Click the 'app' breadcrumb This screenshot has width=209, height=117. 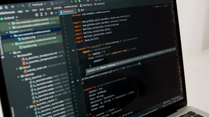20,12
